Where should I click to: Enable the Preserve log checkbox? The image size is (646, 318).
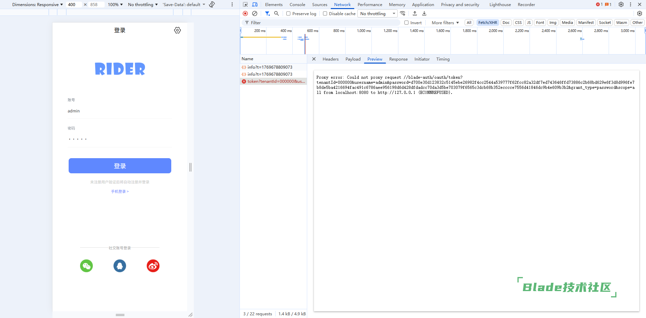point(288,13)
